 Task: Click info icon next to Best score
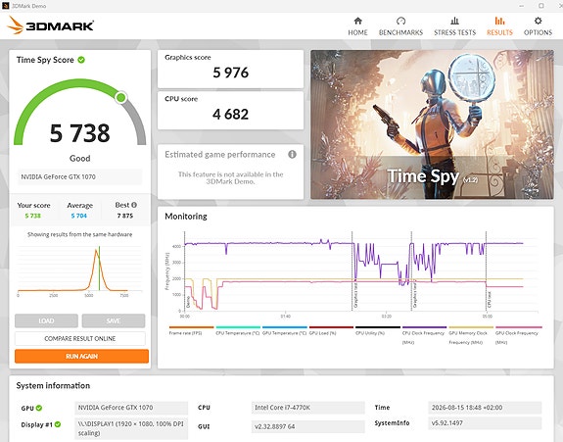pyautogui.click(x=134, y=205)
